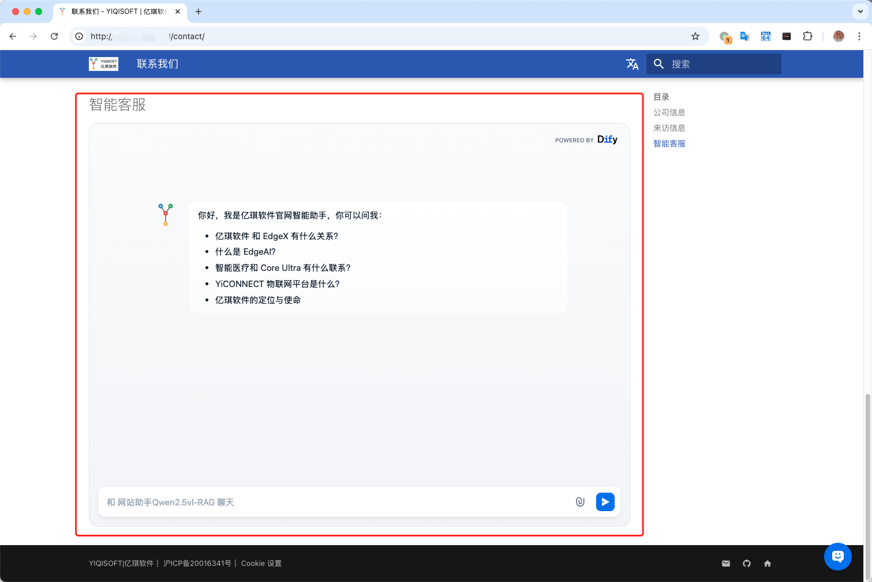Viewport: 872px width, 582px height.
Task: Select 公司信息 in the table of contents
Action: (x=669, y=112)
